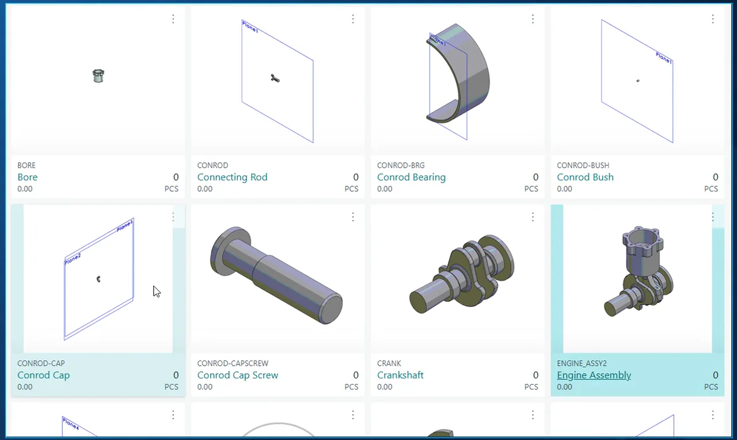Select the Conrod Bush plane thumbnail

637,79
